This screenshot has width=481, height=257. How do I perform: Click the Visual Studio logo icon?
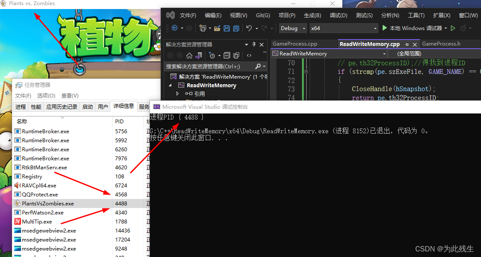click(x=170, y=15)
